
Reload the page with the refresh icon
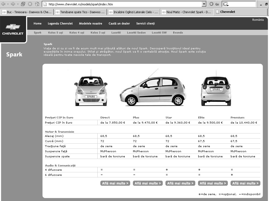click(x=23, y=4)
